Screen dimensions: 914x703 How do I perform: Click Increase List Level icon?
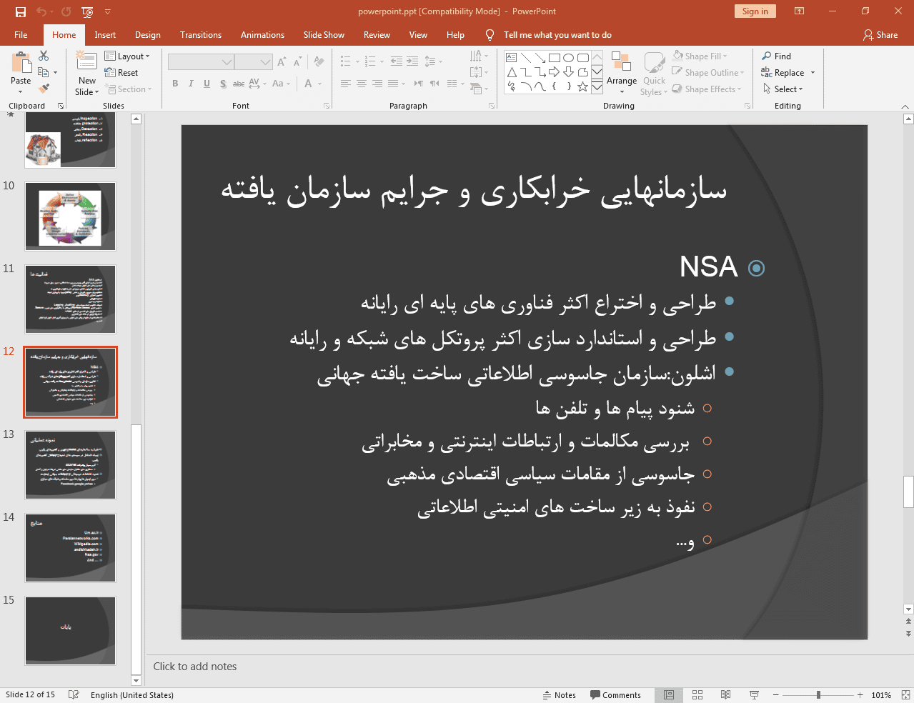pos(412,61)
